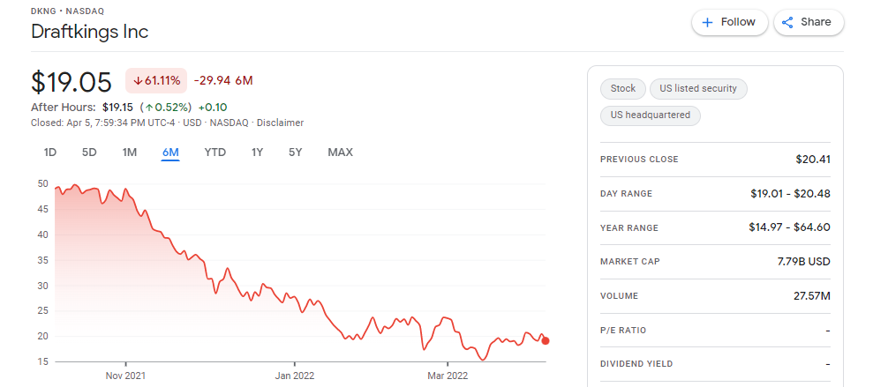Image resolution: width=873 pixels, height=387 pixels.
Task: Click the $19.01 - $20.48 day range value
Action: 791,194
